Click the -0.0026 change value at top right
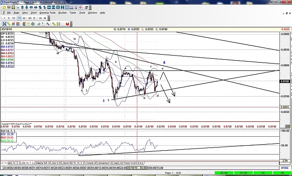This screenshot has width=292, height=176. point(285,29)
